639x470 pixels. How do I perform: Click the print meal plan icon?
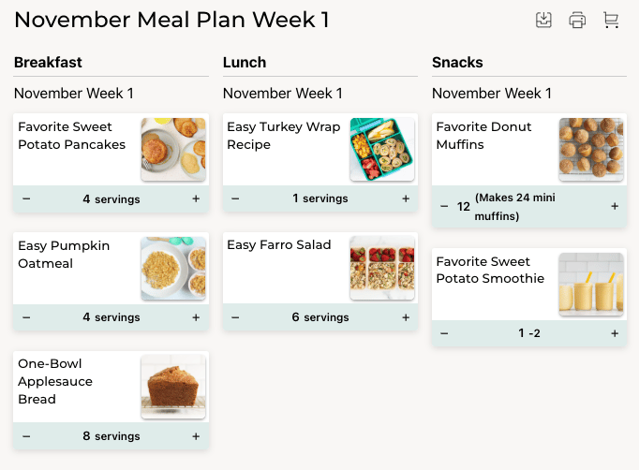(577, 21)
